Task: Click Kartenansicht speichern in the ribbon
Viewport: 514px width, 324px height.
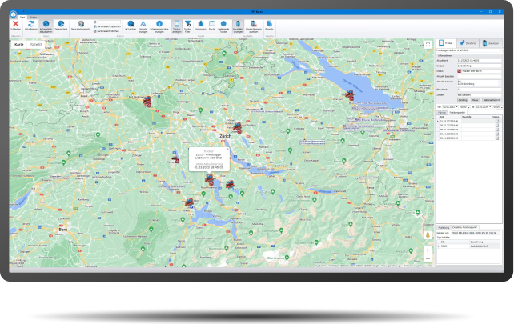Action: click(107, 26)
